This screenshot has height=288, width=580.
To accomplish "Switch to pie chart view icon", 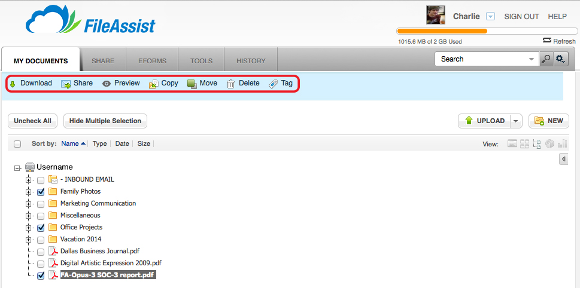I will pyautogui.click(x=549, y=144).
